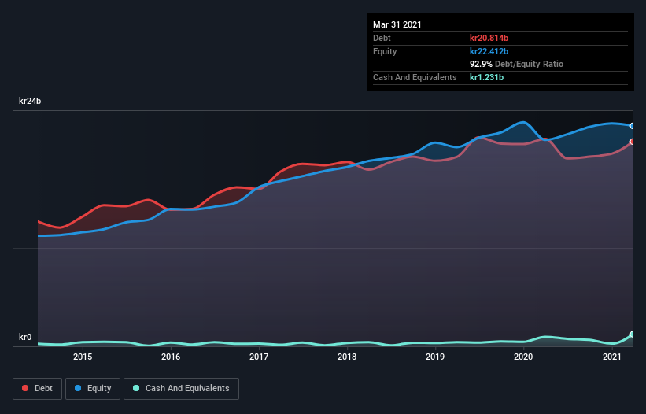Image resolution: width=646 pixels, height=414 pixels.
Task: Click the Mar 31 2021 tooltip date
Action: pos(397,24)
